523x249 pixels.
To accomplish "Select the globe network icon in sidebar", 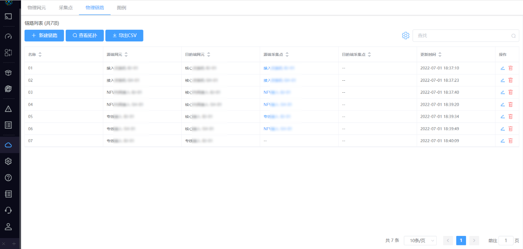I will tap(8, 89).
